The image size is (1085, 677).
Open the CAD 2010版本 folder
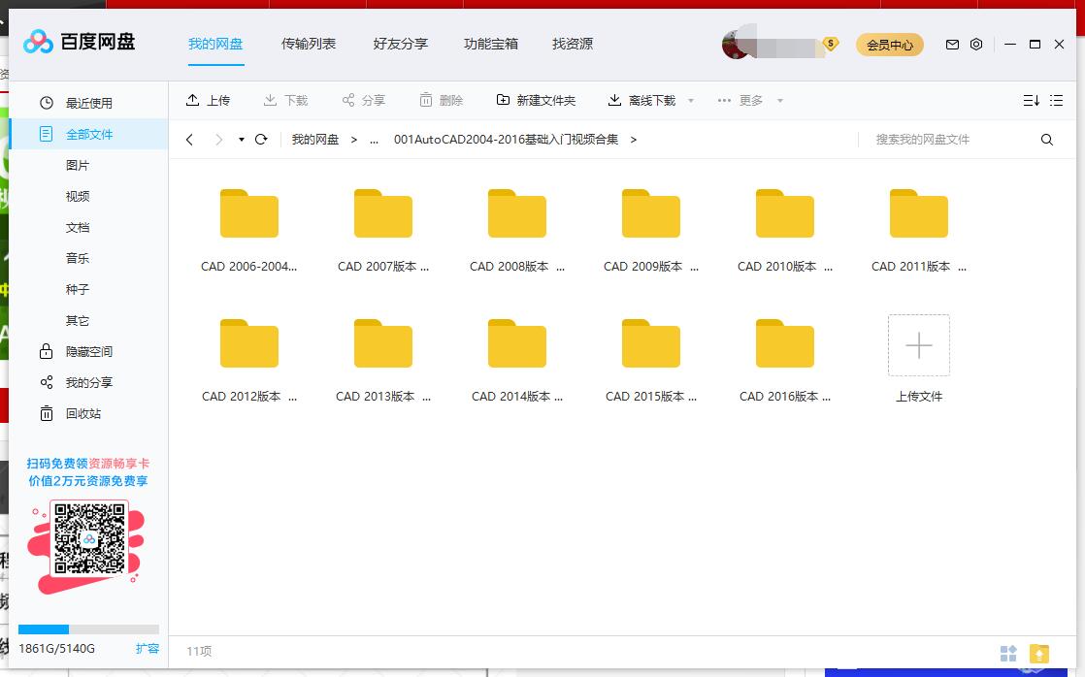pyautogui.click(x=785, y=213)
